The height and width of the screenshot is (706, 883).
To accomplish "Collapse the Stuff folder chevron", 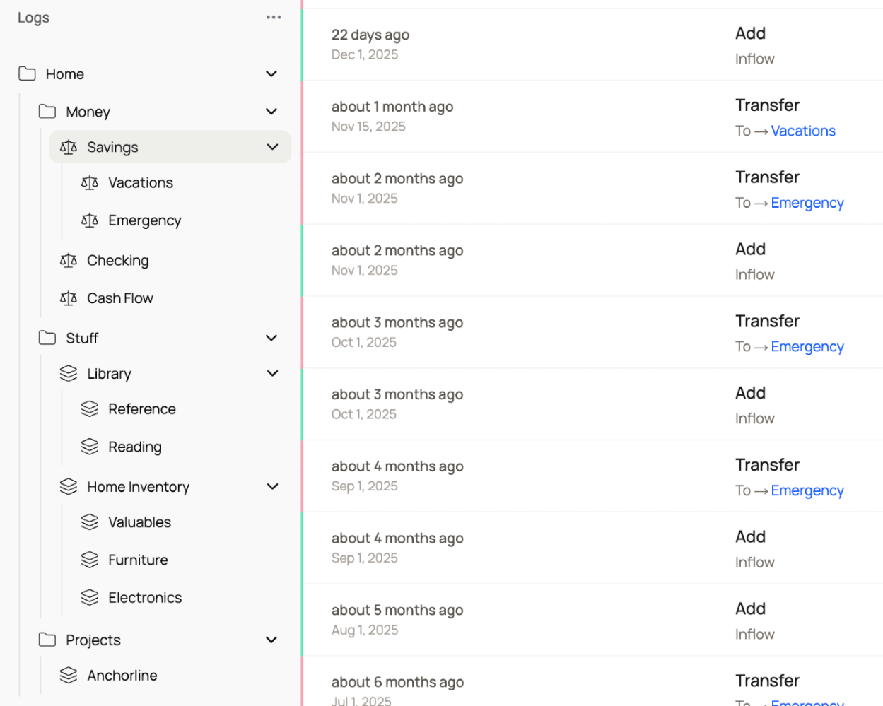I will (271, 338).
